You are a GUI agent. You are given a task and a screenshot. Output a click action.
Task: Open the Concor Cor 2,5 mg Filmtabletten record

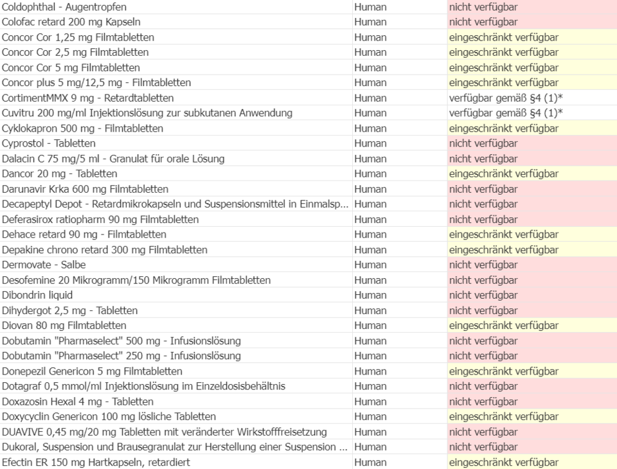pos(75,52)
